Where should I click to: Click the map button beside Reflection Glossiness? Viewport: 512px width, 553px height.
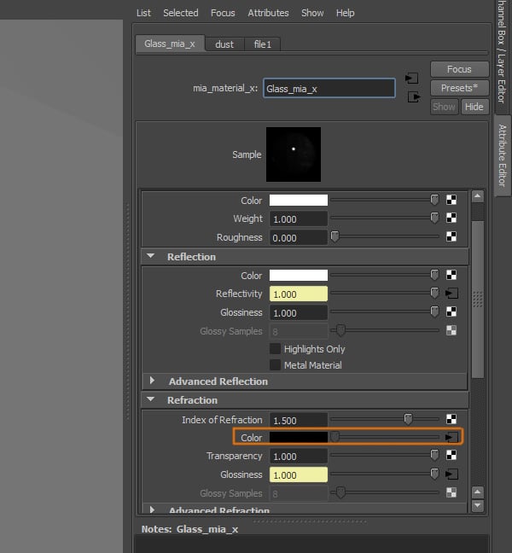pyautogui.click(x=451, y=312)
